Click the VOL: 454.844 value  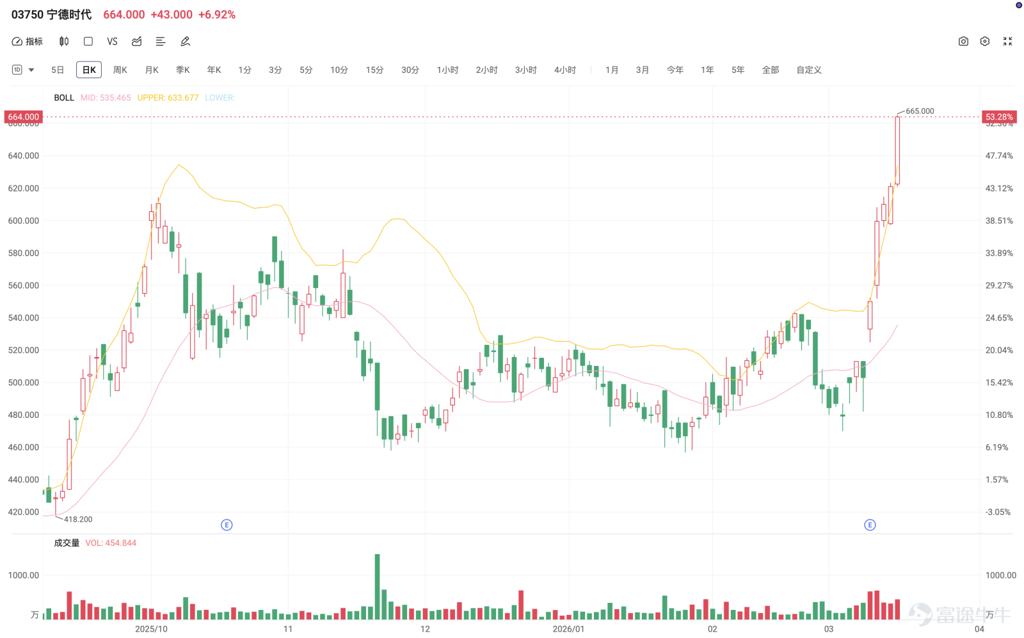click(111, 543)
